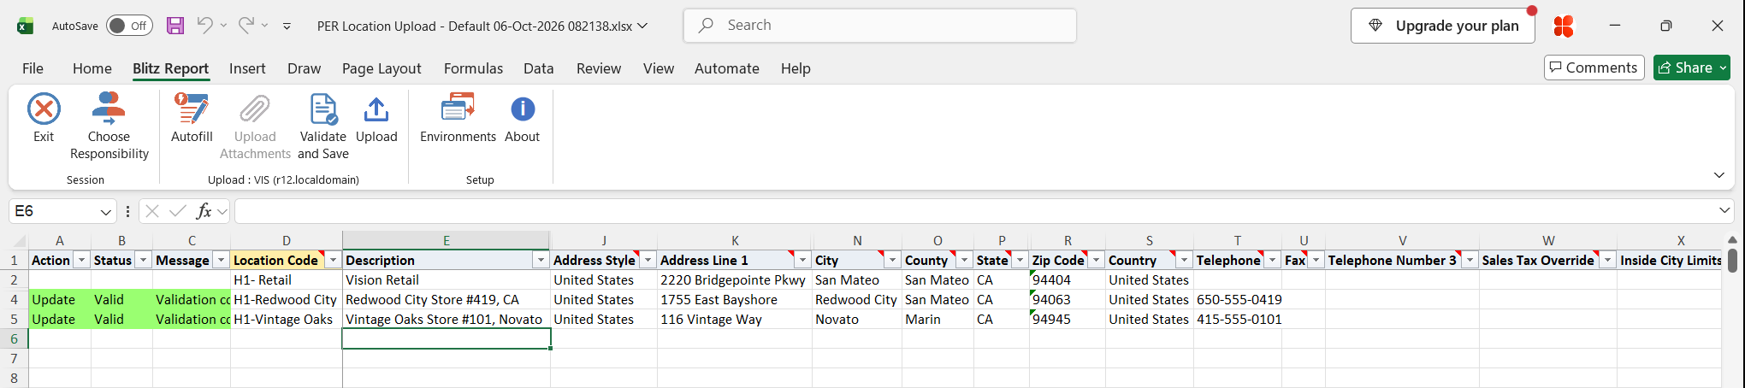
Task: Open the Telephone column filter
Action: [x=1272, y=260]
